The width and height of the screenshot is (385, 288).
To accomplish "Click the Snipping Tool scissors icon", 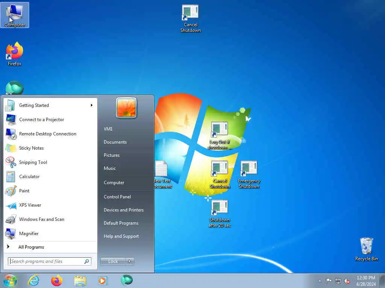I will (11, 162).
